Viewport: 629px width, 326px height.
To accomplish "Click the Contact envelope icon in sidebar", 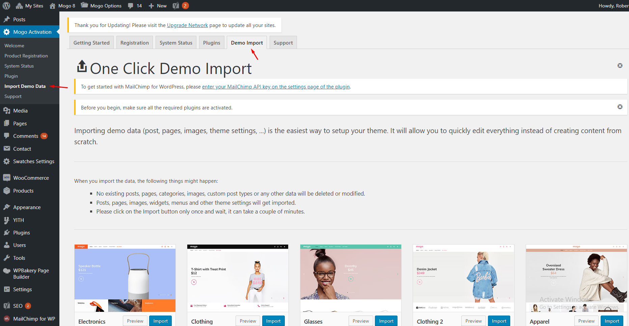I will [x=7, y=149].
